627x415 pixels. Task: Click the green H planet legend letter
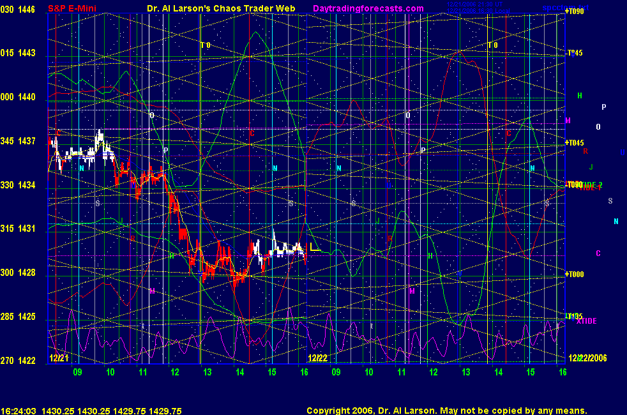coord(580,96)
